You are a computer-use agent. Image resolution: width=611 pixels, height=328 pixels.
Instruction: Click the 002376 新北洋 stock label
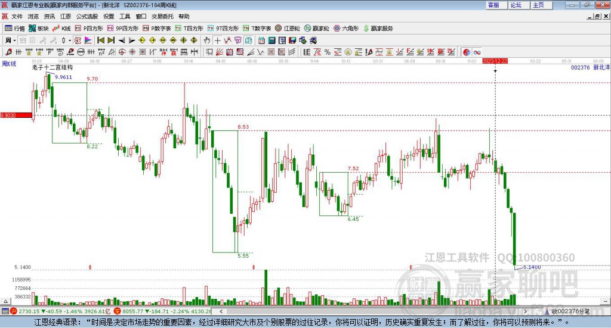[590, 68]
